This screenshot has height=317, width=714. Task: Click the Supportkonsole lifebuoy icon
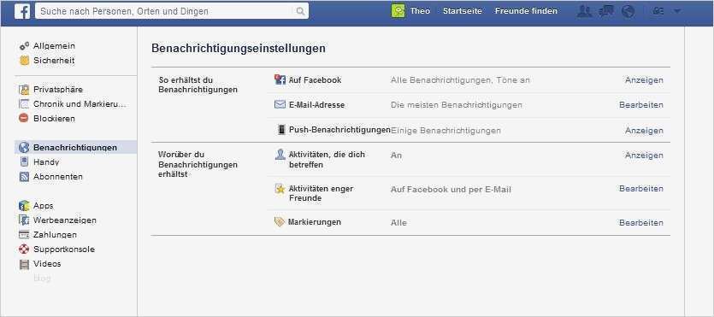point(24,249)
